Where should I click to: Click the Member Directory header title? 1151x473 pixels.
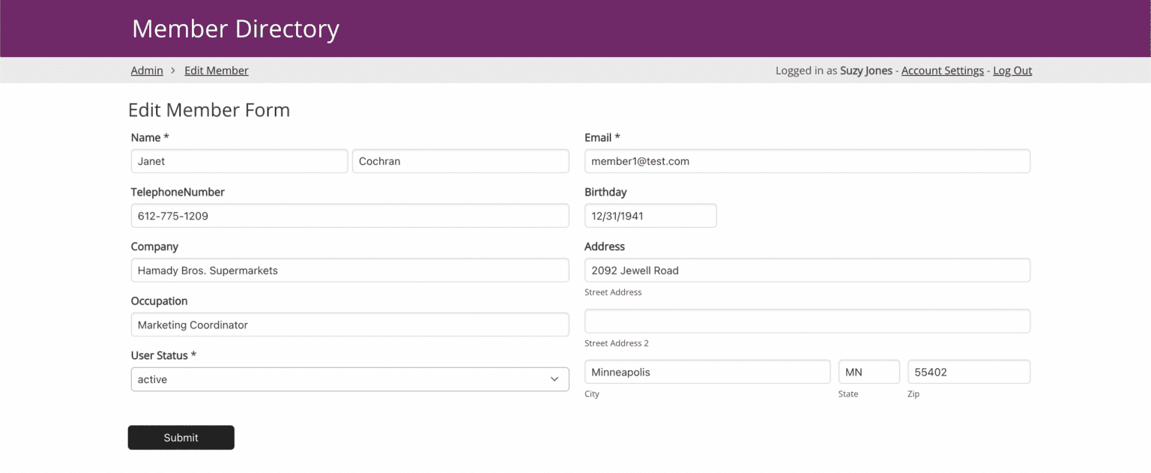tap(235, 28)
